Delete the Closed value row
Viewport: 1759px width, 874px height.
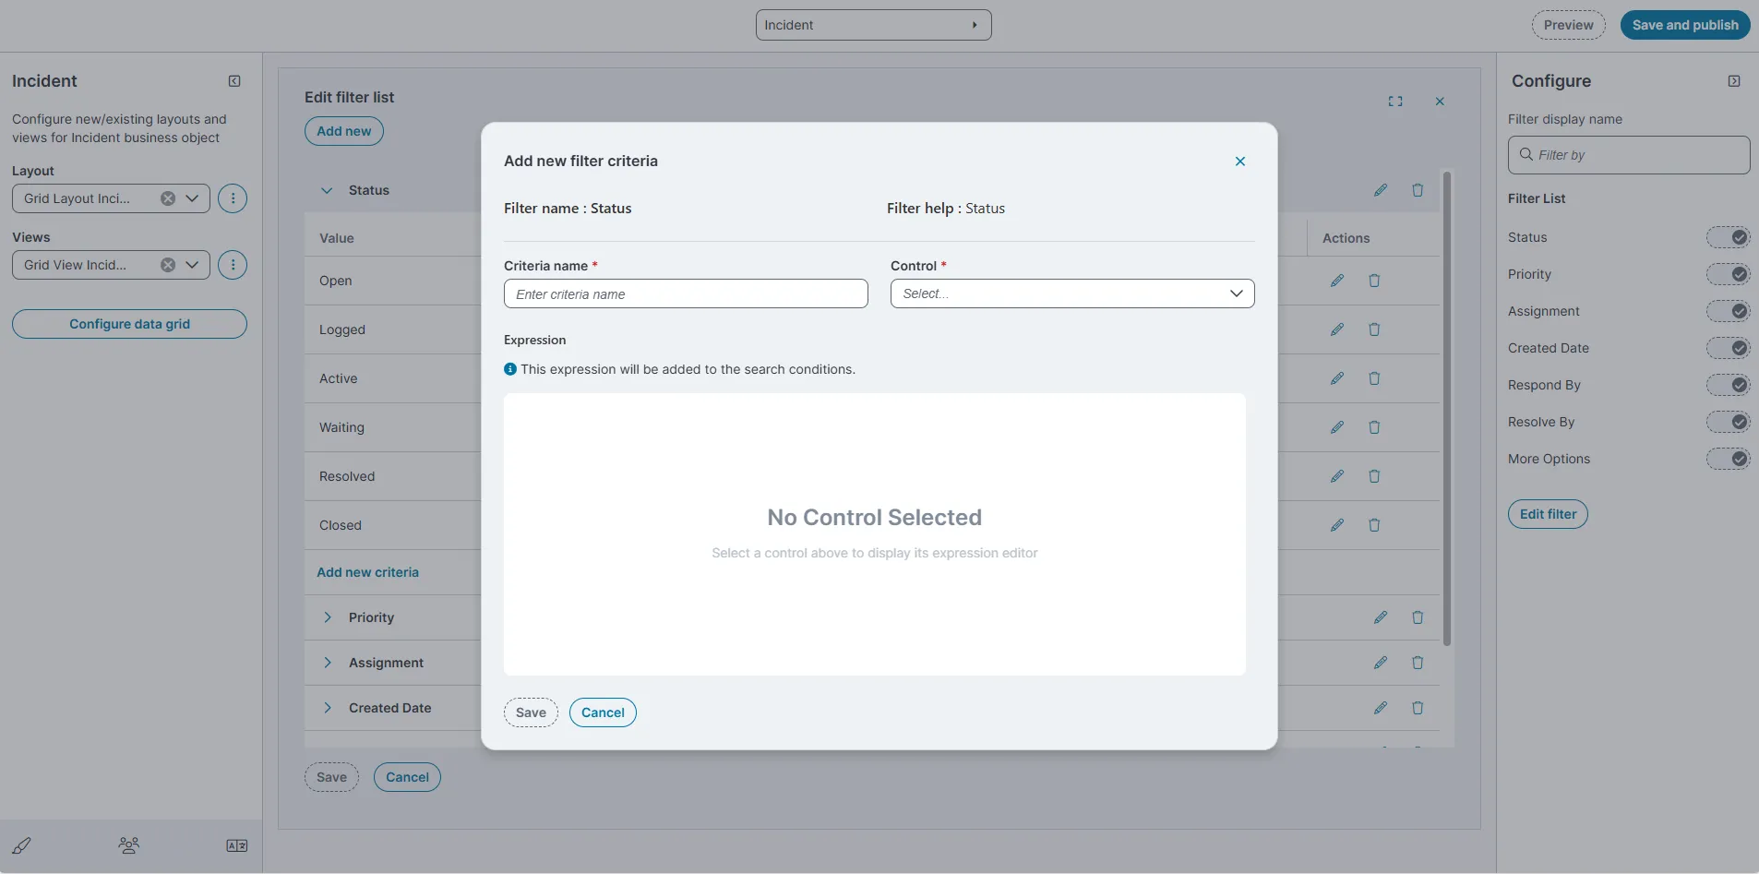pos(1374,525)
